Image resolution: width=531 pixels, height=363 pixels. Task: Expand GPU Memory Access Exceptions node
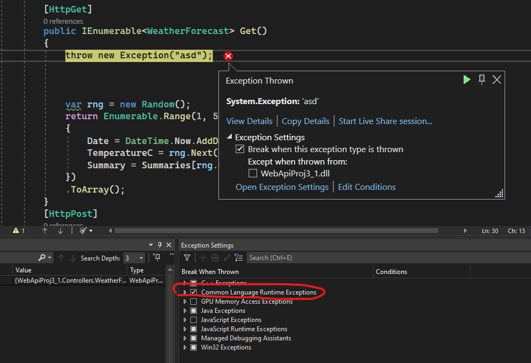tap(185, 302)
